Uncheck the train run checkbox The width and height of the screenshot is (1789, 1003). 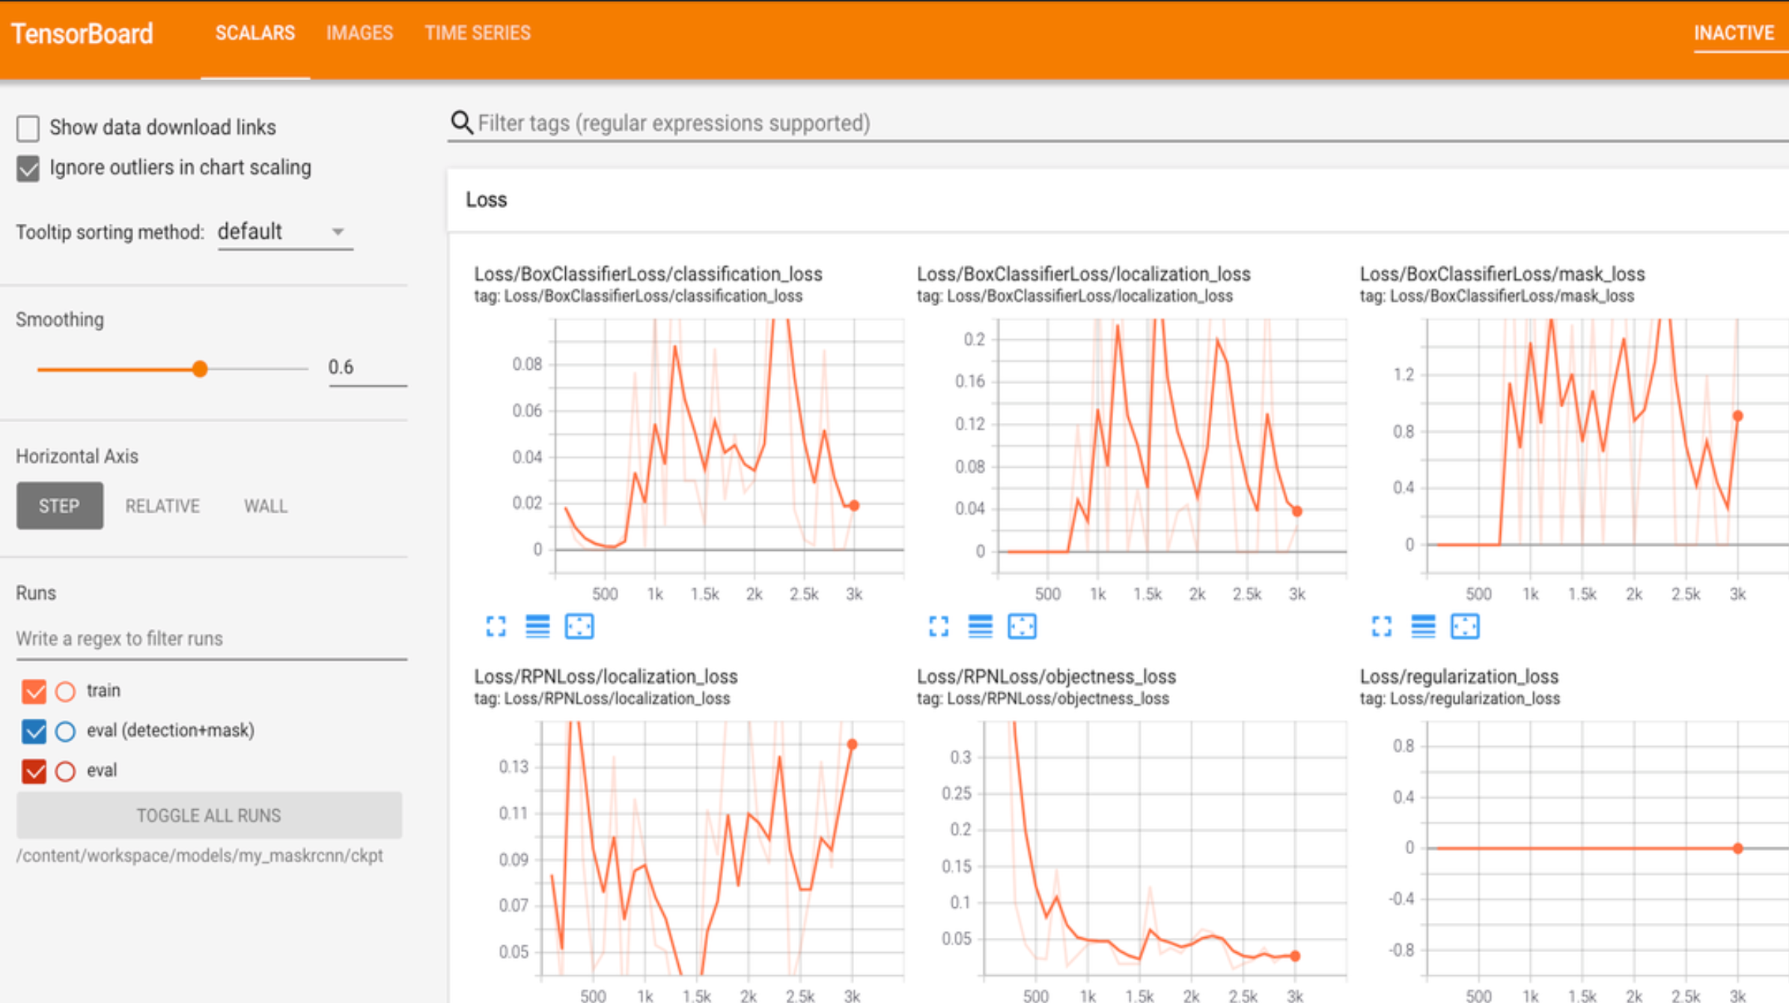click(34, 691)
